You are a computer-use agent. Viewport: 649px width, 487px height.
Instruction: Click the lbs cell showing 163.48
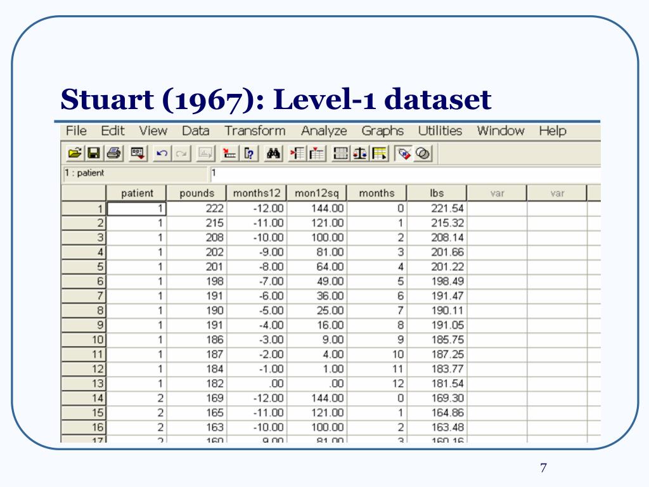(437, 427)
